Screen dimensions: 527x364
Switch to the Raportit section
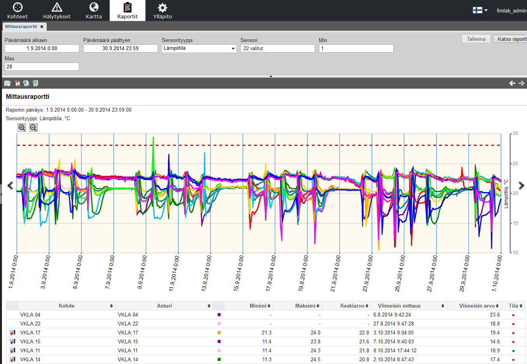[x=128, y=10]
